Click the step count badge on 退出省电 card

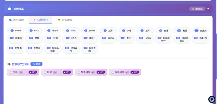127,72
